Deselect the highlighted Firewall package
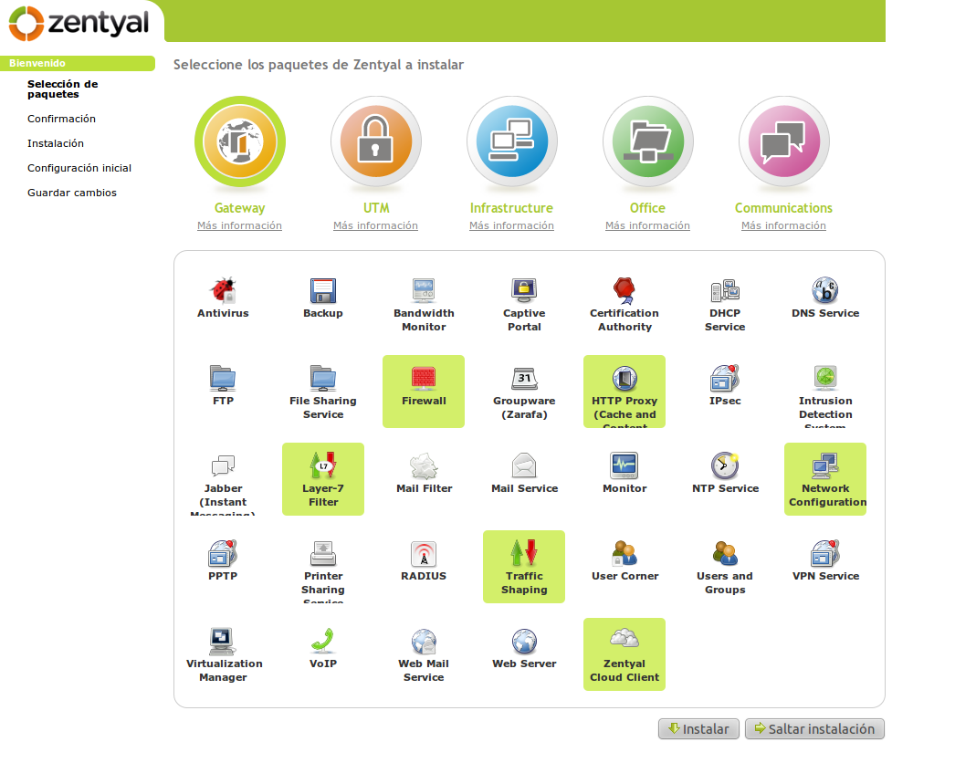Screen dimensions: 955x763 [x=424, y=391]
